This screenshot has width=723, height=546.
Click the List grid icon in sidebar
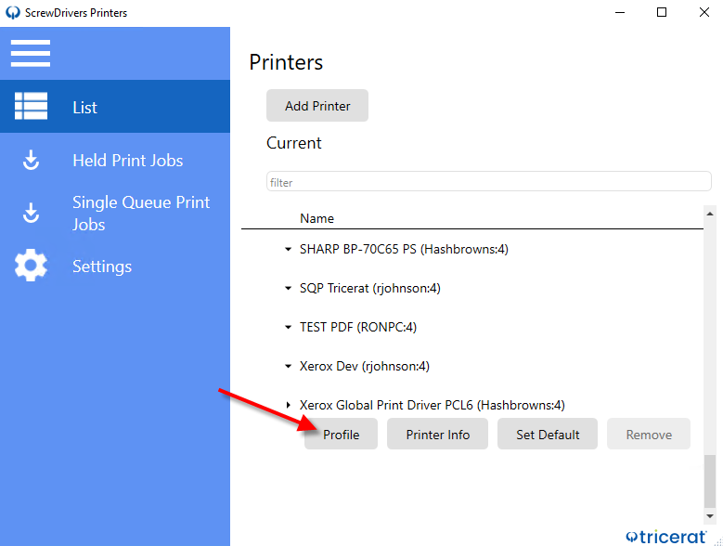[x=31, y=106]
